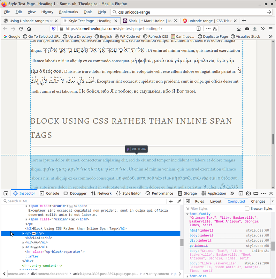Switch to the Rules sidebar tab

click(x=200, y=201)
